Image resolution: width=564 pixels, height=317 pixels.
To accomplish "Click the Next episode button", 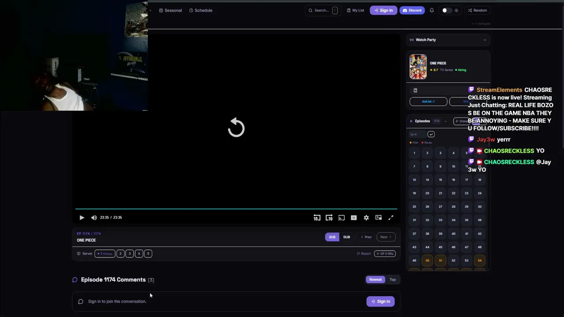I will 386,237.
